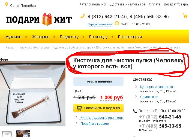Select the Женщине menu item
189x137 pixels.
coord(40,37)
